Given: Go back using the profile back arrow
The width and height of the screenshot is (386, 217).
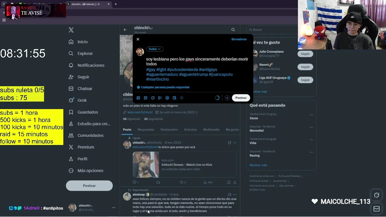Looking at the screenshot, I should (x=125, y=30).
